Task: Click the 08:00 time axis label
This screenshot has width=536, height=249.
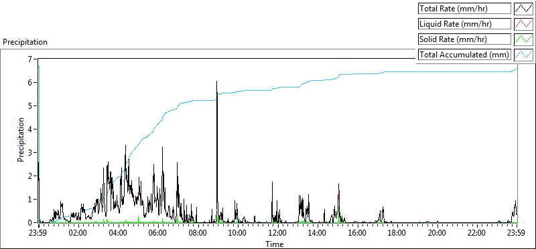Action: 198,233
